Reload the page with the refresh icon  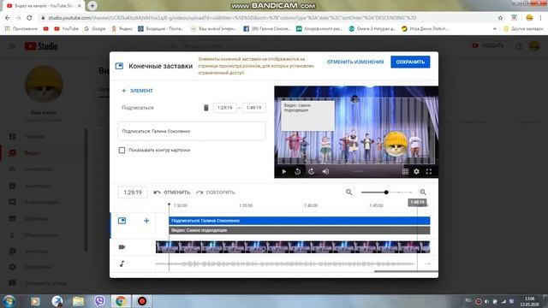click(29, 18)
